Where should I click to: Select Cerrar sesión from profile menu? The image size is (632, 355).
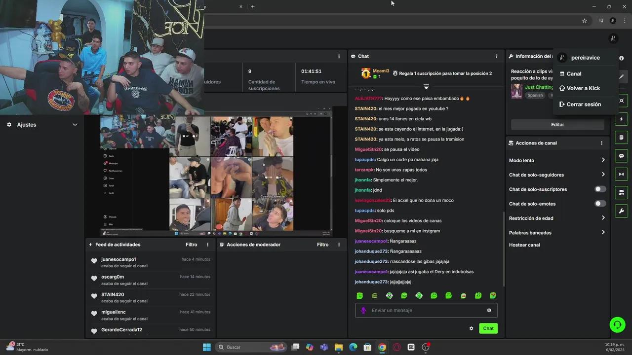[583, 105]
